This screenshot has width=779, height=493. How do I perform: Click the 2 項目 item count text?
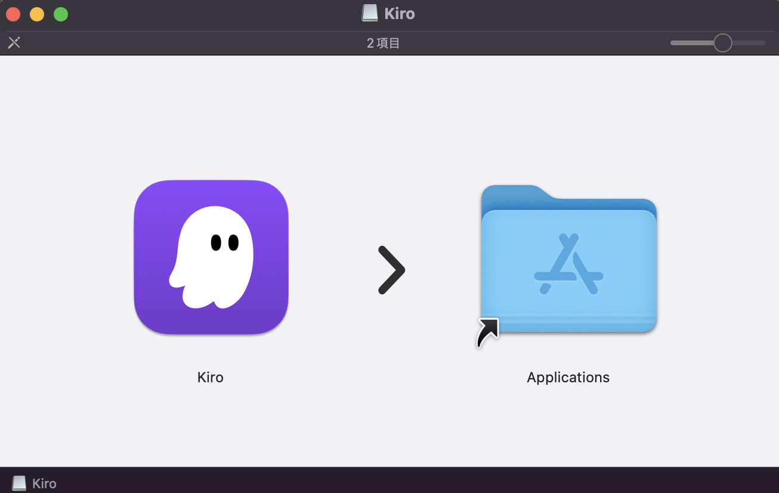pyautogui.click(x=383, y=42)
